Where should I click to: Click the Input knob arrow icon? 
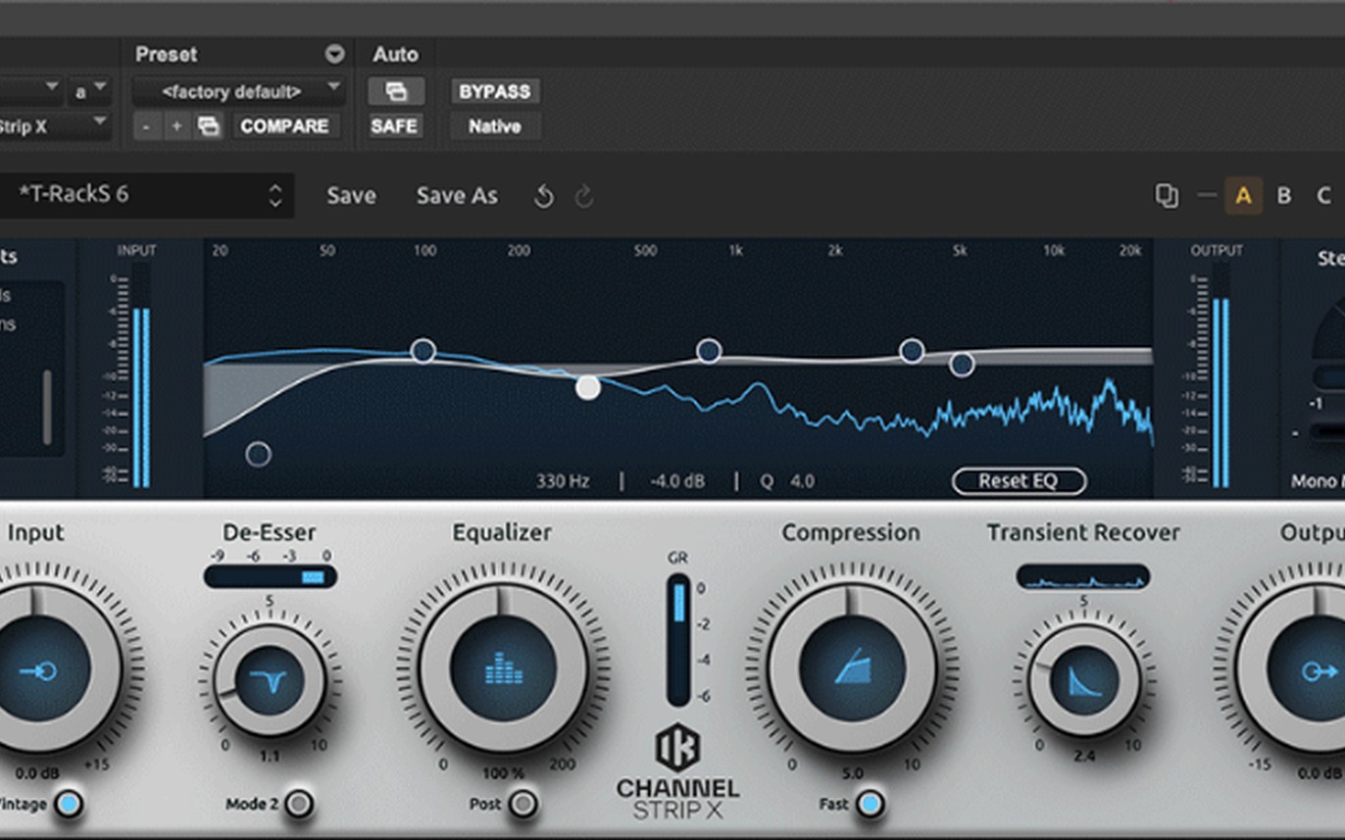point(39,671)
